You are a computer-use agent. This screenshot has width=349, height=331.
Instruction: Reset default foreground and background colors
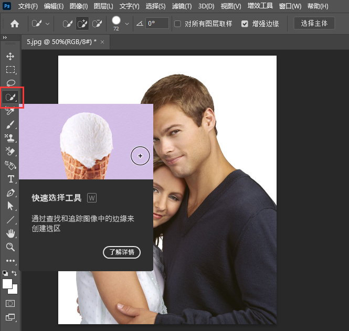5,273
